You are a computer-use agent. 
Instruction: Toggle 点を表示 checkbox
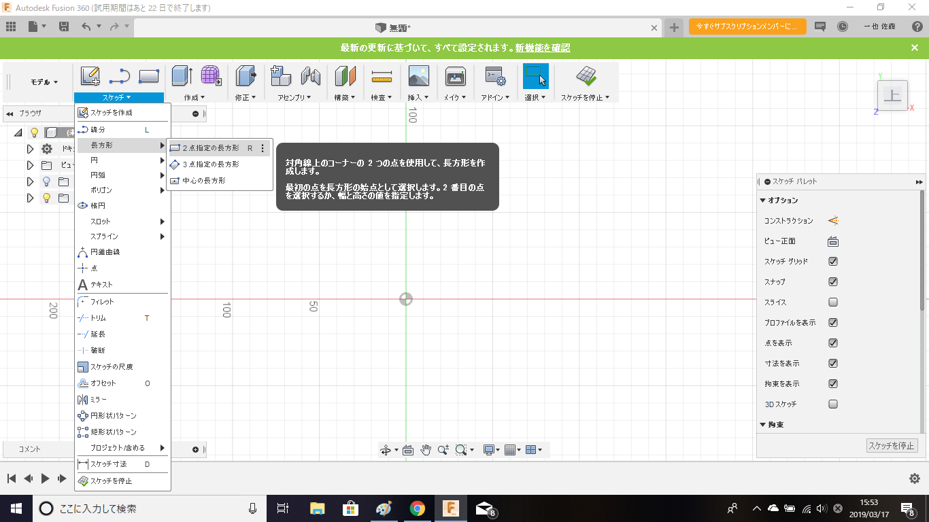[x=833, y=343]
